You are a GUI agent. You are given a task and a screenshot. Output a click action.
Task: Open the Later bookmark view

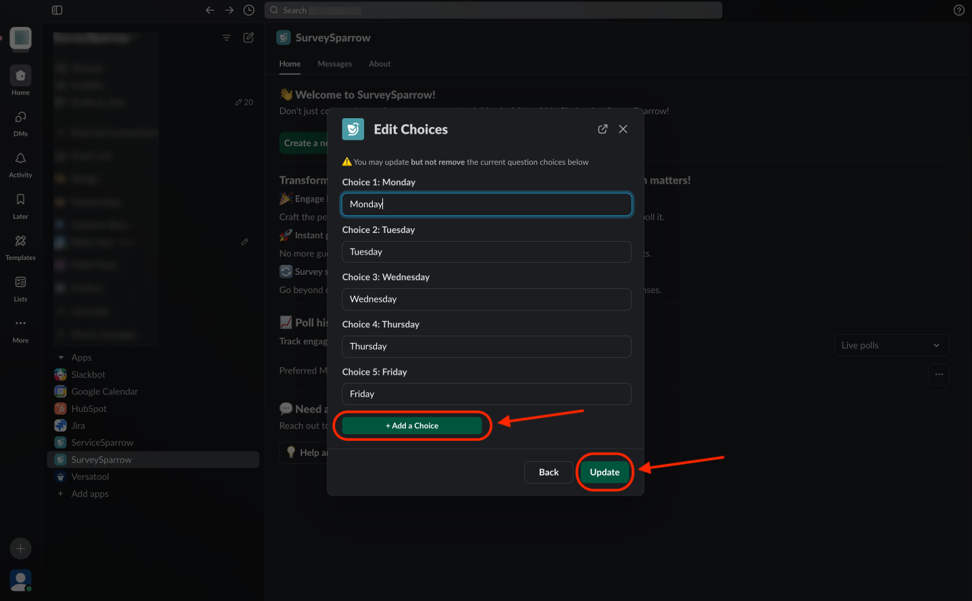click(x=20, y=205)
